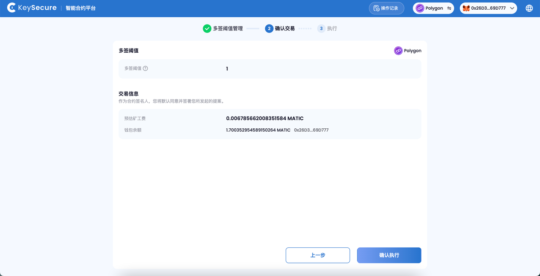The image size is (540, 276).
Task: Click the 上一步 button
Action: pyautogui.click(x=318, y=255)
